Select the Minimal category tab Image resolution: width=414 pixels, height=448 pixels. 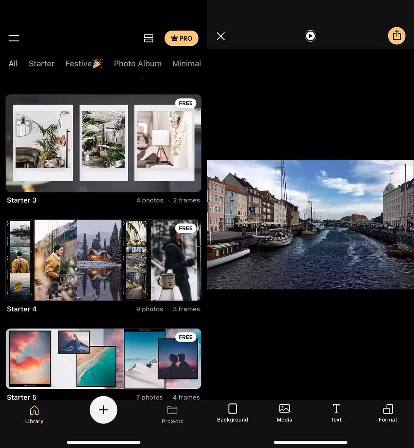[186, 63]
